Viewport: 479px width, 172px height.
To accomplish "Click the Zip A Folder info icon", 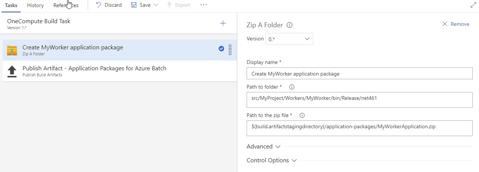I will point(289,25).
